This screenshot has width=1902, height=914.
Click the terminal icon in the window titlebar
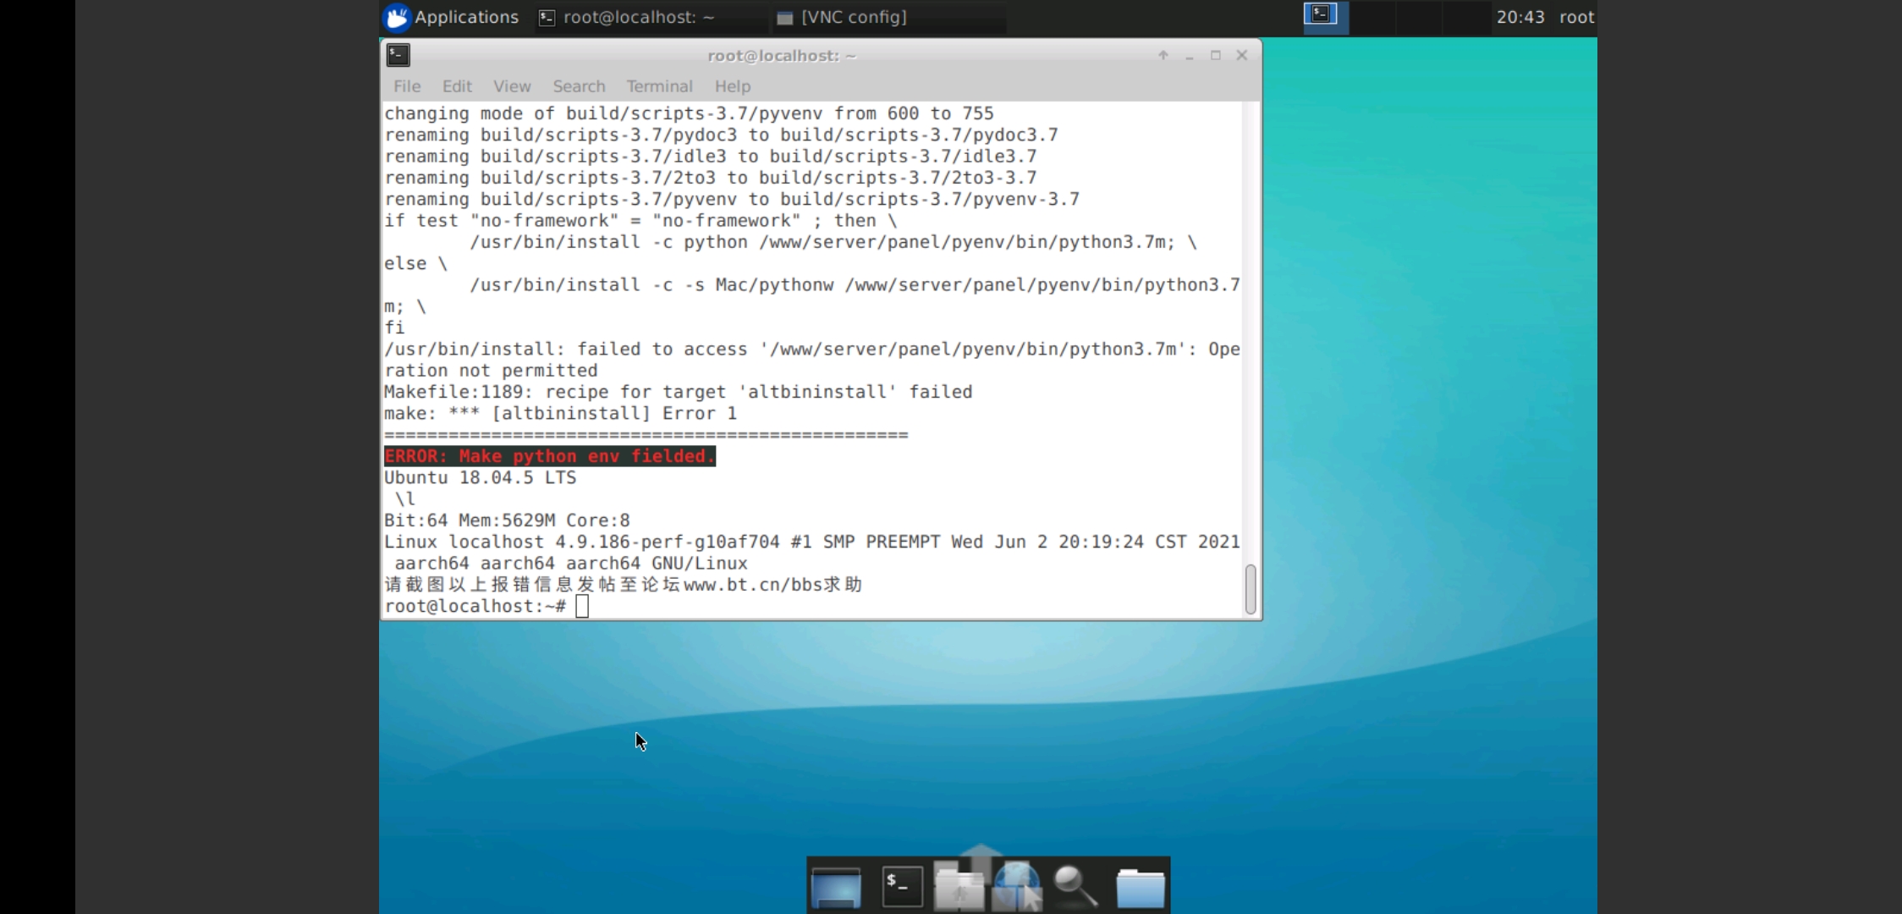(x=399, y=55)
